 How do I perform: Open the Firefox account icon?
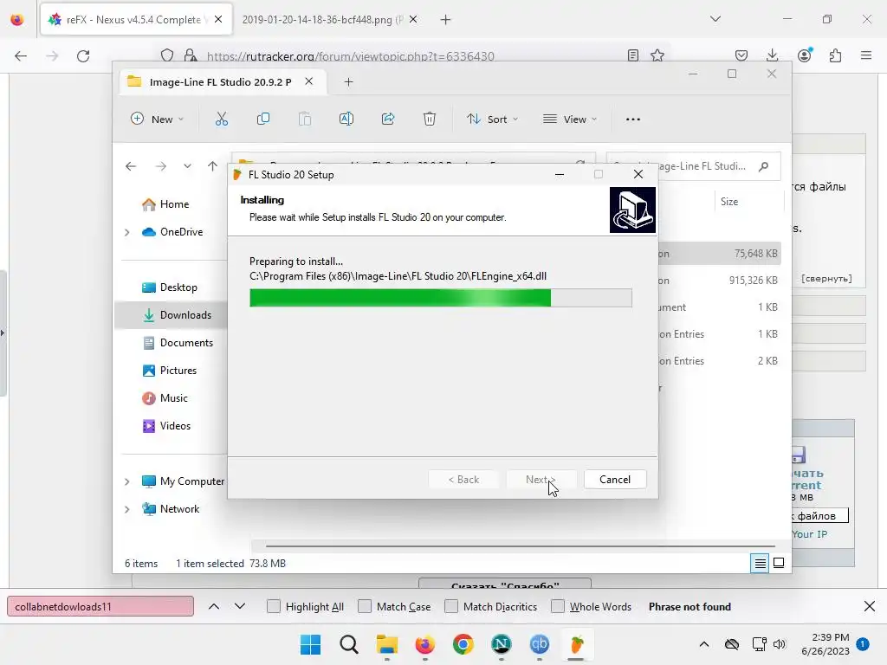(x=805, y=55)
